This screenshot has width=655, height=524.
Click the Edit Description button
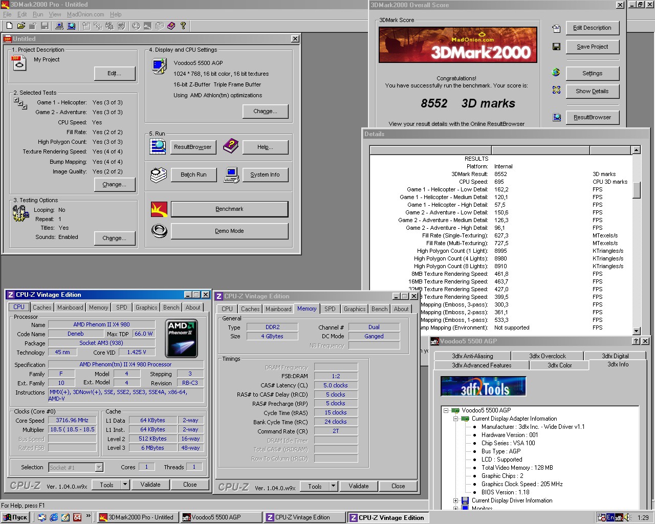[592, 28]
